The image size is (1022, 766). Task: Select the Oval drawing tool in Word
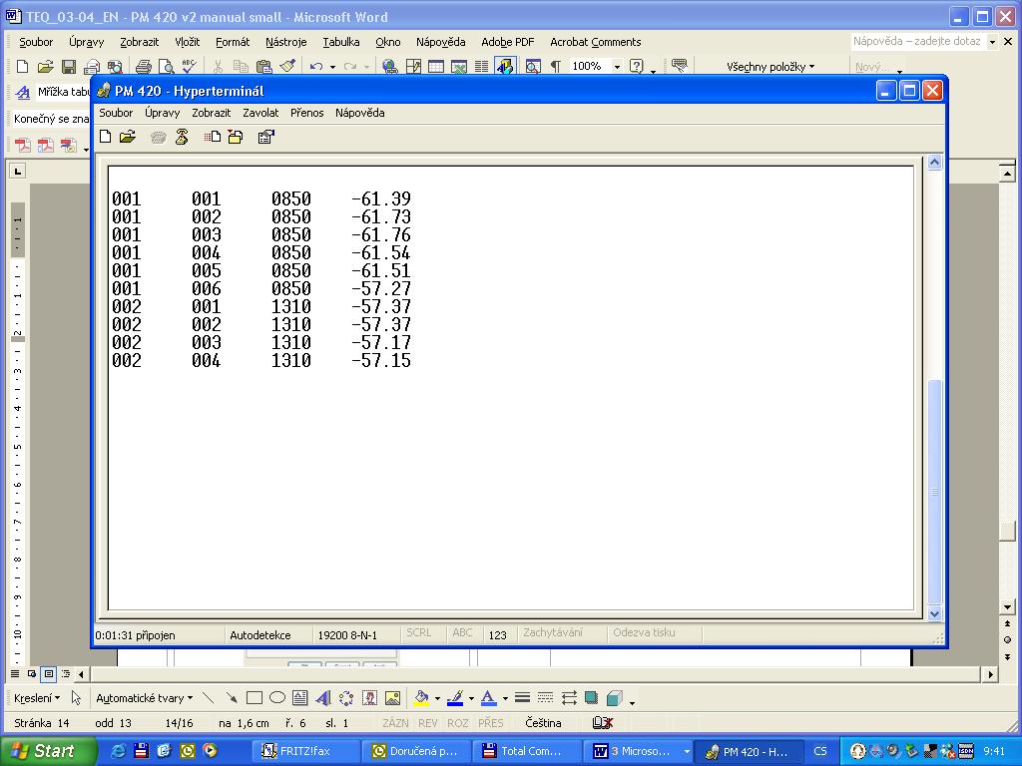tap(277, 698)
